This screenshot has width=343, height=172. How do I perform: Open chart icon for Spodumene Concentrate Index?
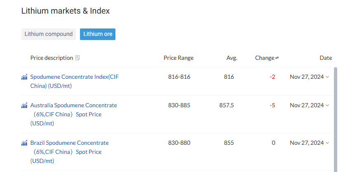[24, 77]
